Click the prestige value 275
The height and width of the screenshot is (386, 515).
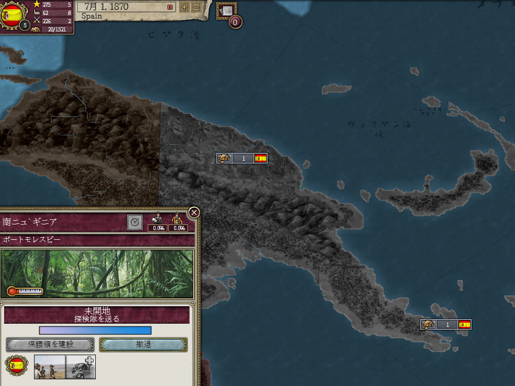47,5
